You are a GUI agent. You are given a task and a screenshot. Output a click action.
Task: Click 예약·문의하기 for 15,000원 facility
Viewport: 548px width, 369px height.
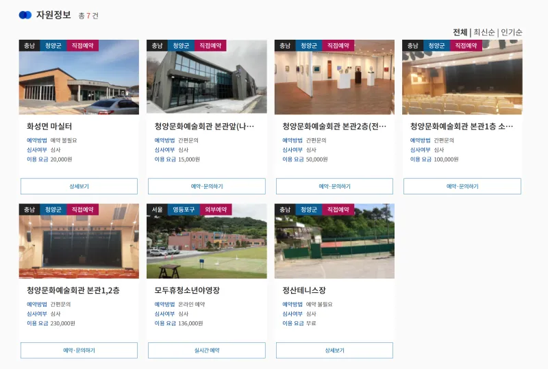pyautogui.click(x=207, y=186)
